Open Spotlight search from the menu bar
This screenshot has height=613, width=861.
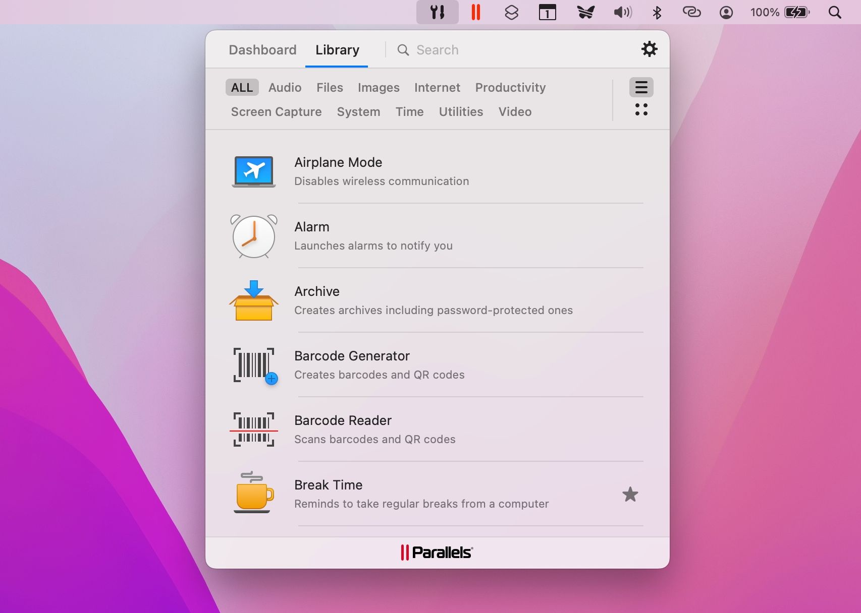(835, 12)
